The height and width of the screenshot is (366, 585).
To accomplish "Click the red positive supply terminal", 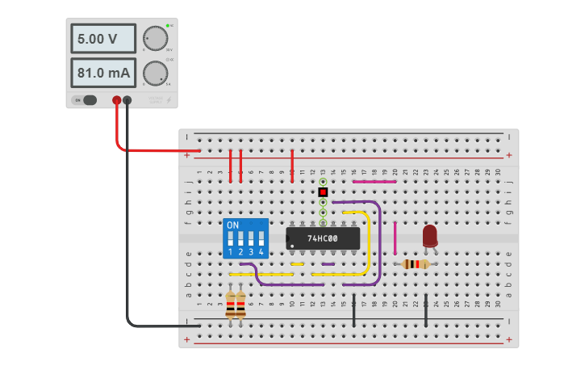I will [117, 99].
